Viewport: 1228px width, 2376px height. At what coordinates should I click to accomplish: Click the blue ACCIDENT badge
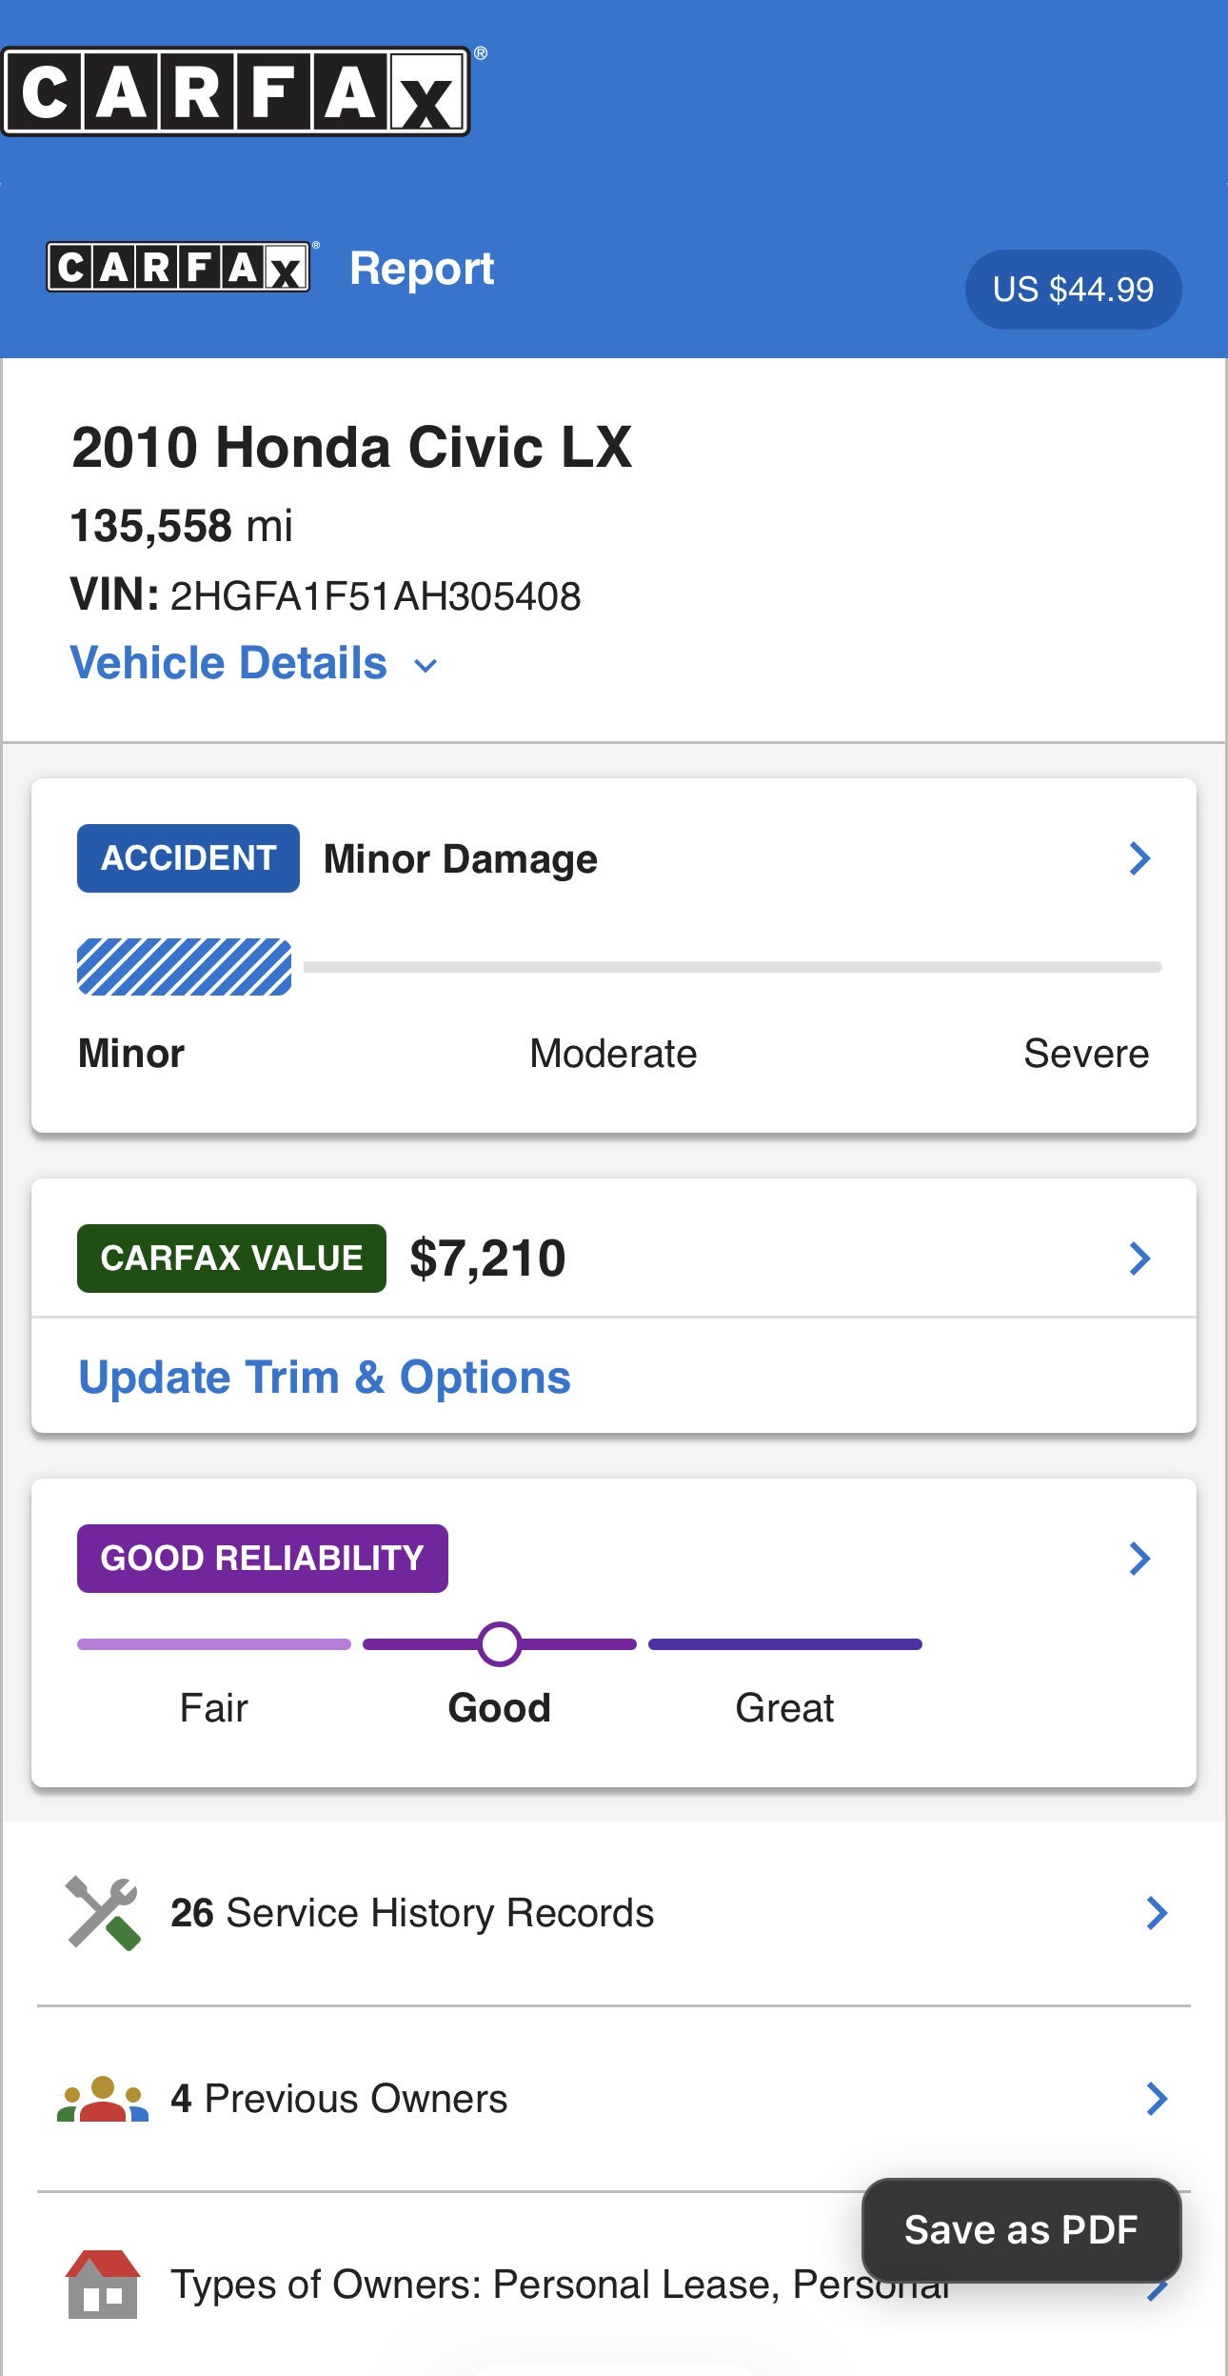click(x=188, y=858)
